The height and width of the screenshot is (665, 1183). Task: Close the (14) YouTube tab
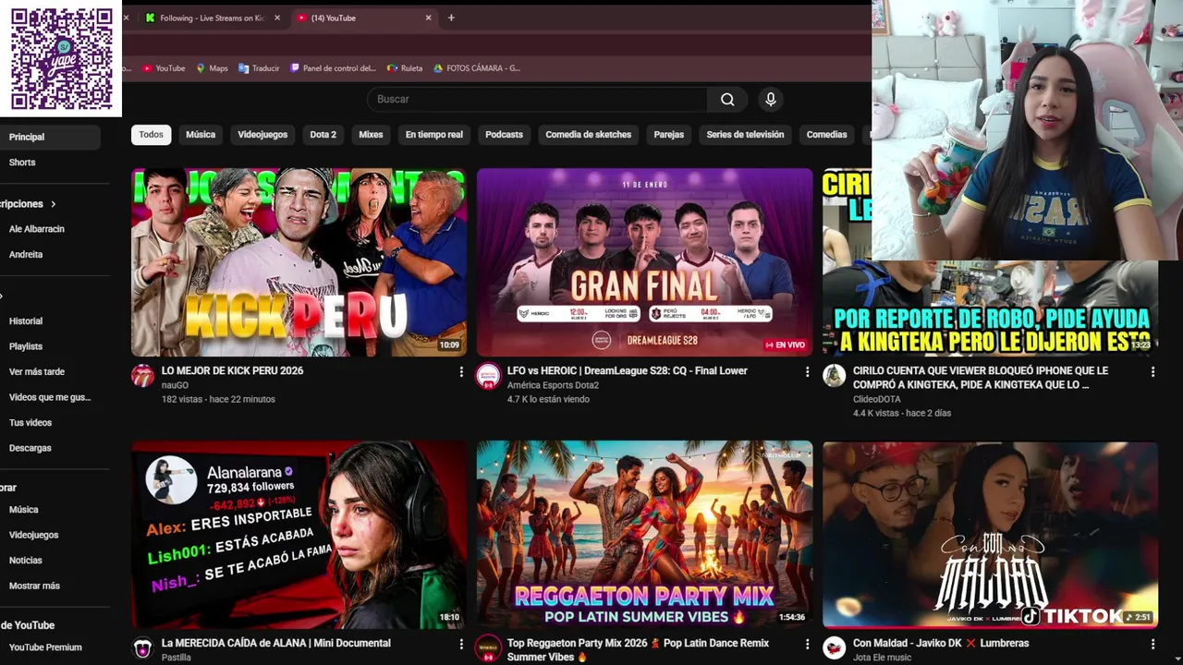(x=428, y=18)
